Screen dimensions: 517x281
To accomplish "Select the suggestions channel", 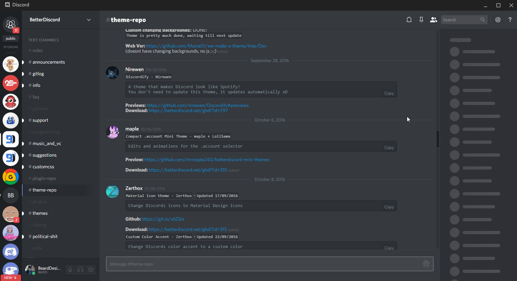I will coord(61,155).
